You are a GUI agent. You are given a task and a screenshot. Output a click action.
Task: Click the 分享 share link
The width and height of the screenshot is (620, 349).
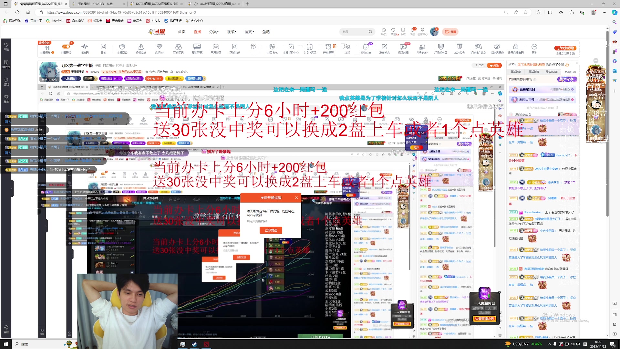[x=471, y=79]
